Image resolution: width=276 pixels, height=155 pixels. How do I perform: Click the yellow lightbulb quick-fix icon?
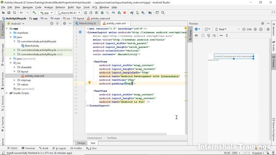[89, 83]
